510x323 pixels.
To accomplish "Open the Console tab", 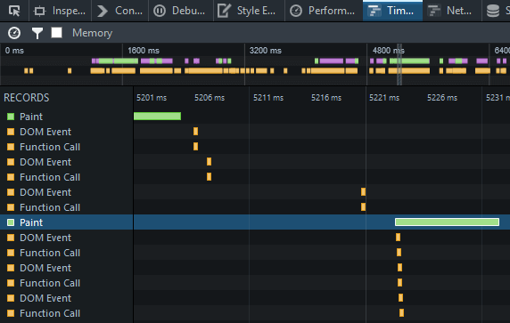I will (x=120, y=11).
